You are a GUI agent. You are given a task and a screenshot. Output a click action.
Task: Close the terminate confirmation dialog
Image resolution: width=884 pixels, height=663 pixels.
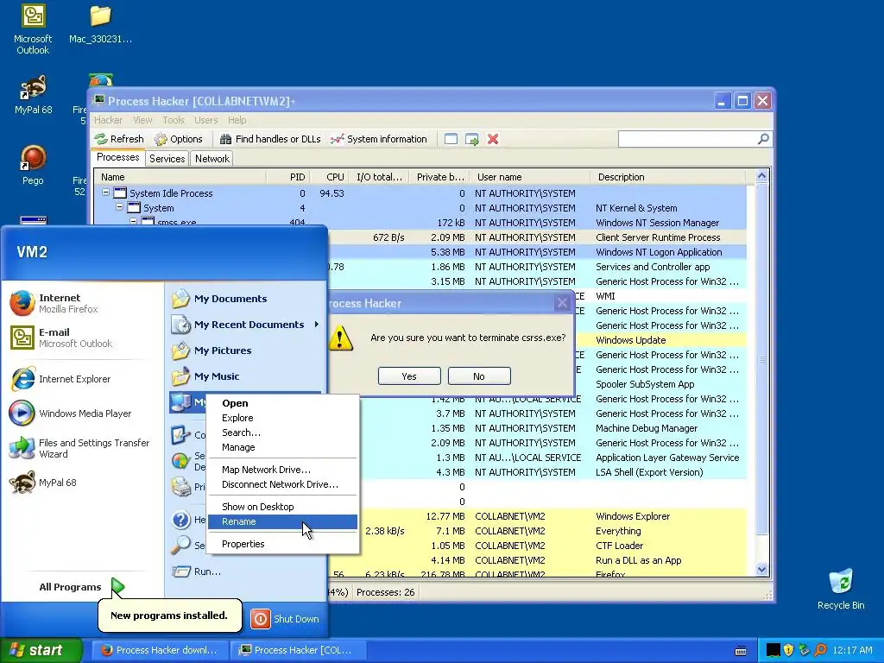[x=562, y=303]
